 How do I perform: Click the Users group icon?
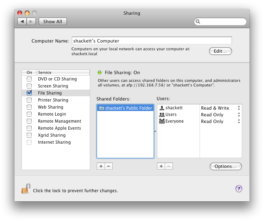[x=162, y=115]
